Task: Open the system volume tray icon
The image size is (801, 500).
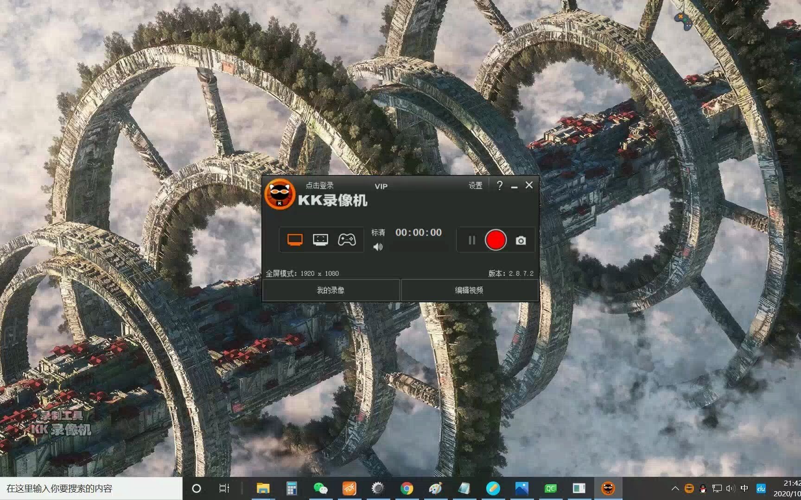Action: [x=730, y=488]
